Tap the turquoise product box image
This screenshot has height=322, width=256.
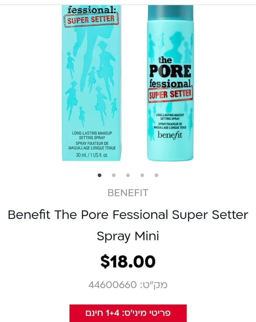click(x=92, y=83)
